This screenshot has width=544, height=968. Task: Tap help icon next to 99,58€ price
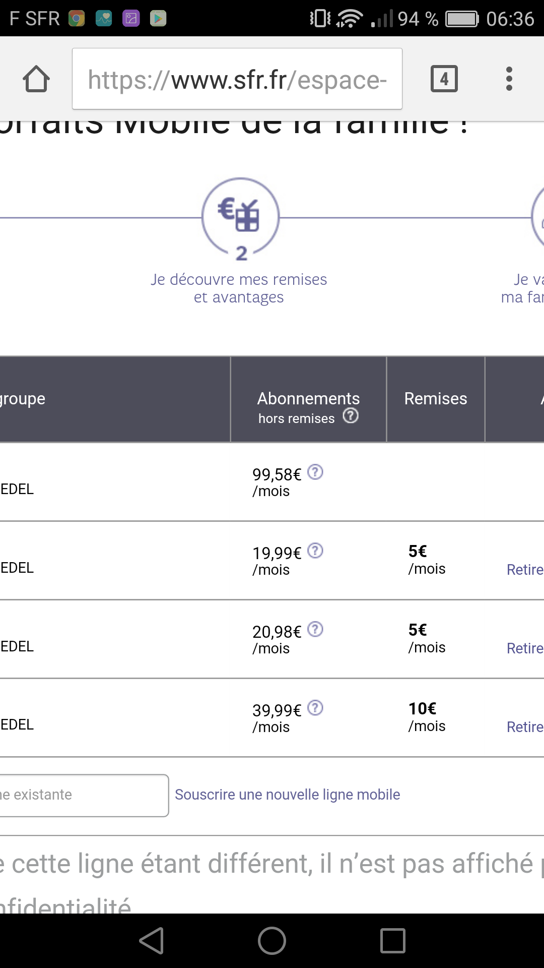(315, 472)
